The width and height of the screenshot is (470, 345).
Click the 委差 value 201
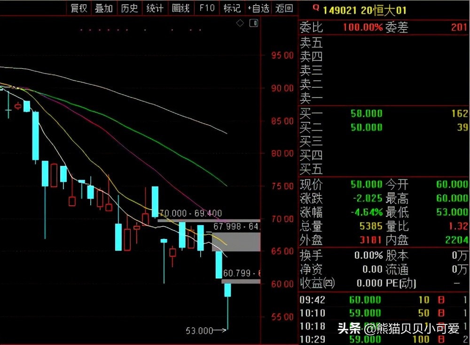tap(459, 28)
